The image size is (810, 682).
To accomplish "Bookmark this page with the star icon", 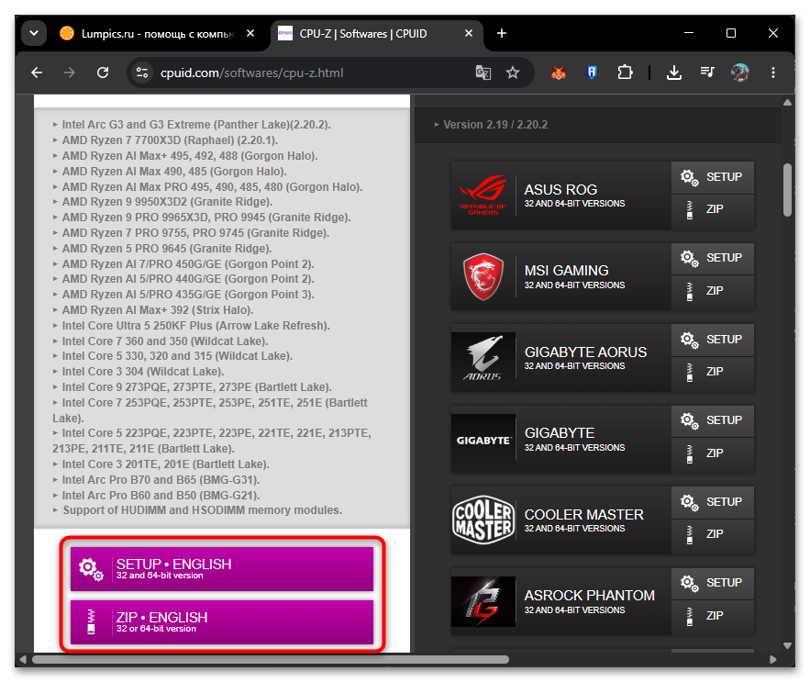I will [513, 73].
